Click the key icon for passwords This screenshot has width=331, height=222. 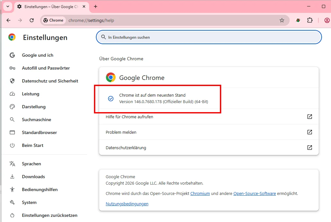[12, 68]
